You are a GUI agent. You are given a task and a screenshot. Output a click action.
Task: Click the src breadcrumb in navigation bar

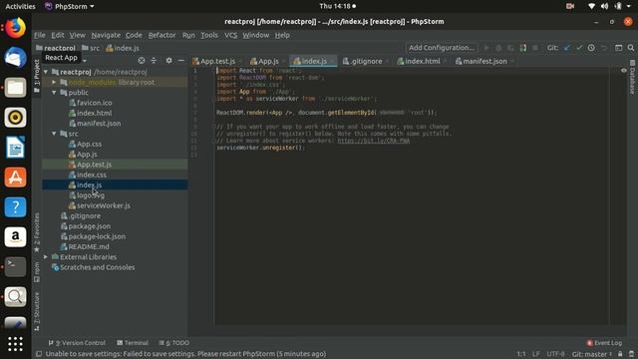point(91,48)
